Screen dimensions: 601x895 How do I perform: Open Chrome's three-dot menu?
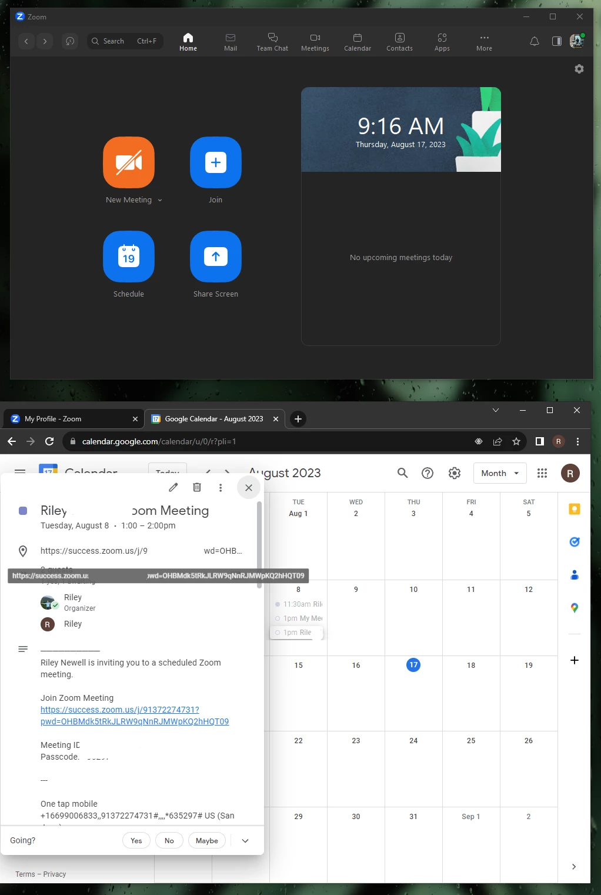coord(577,441)
